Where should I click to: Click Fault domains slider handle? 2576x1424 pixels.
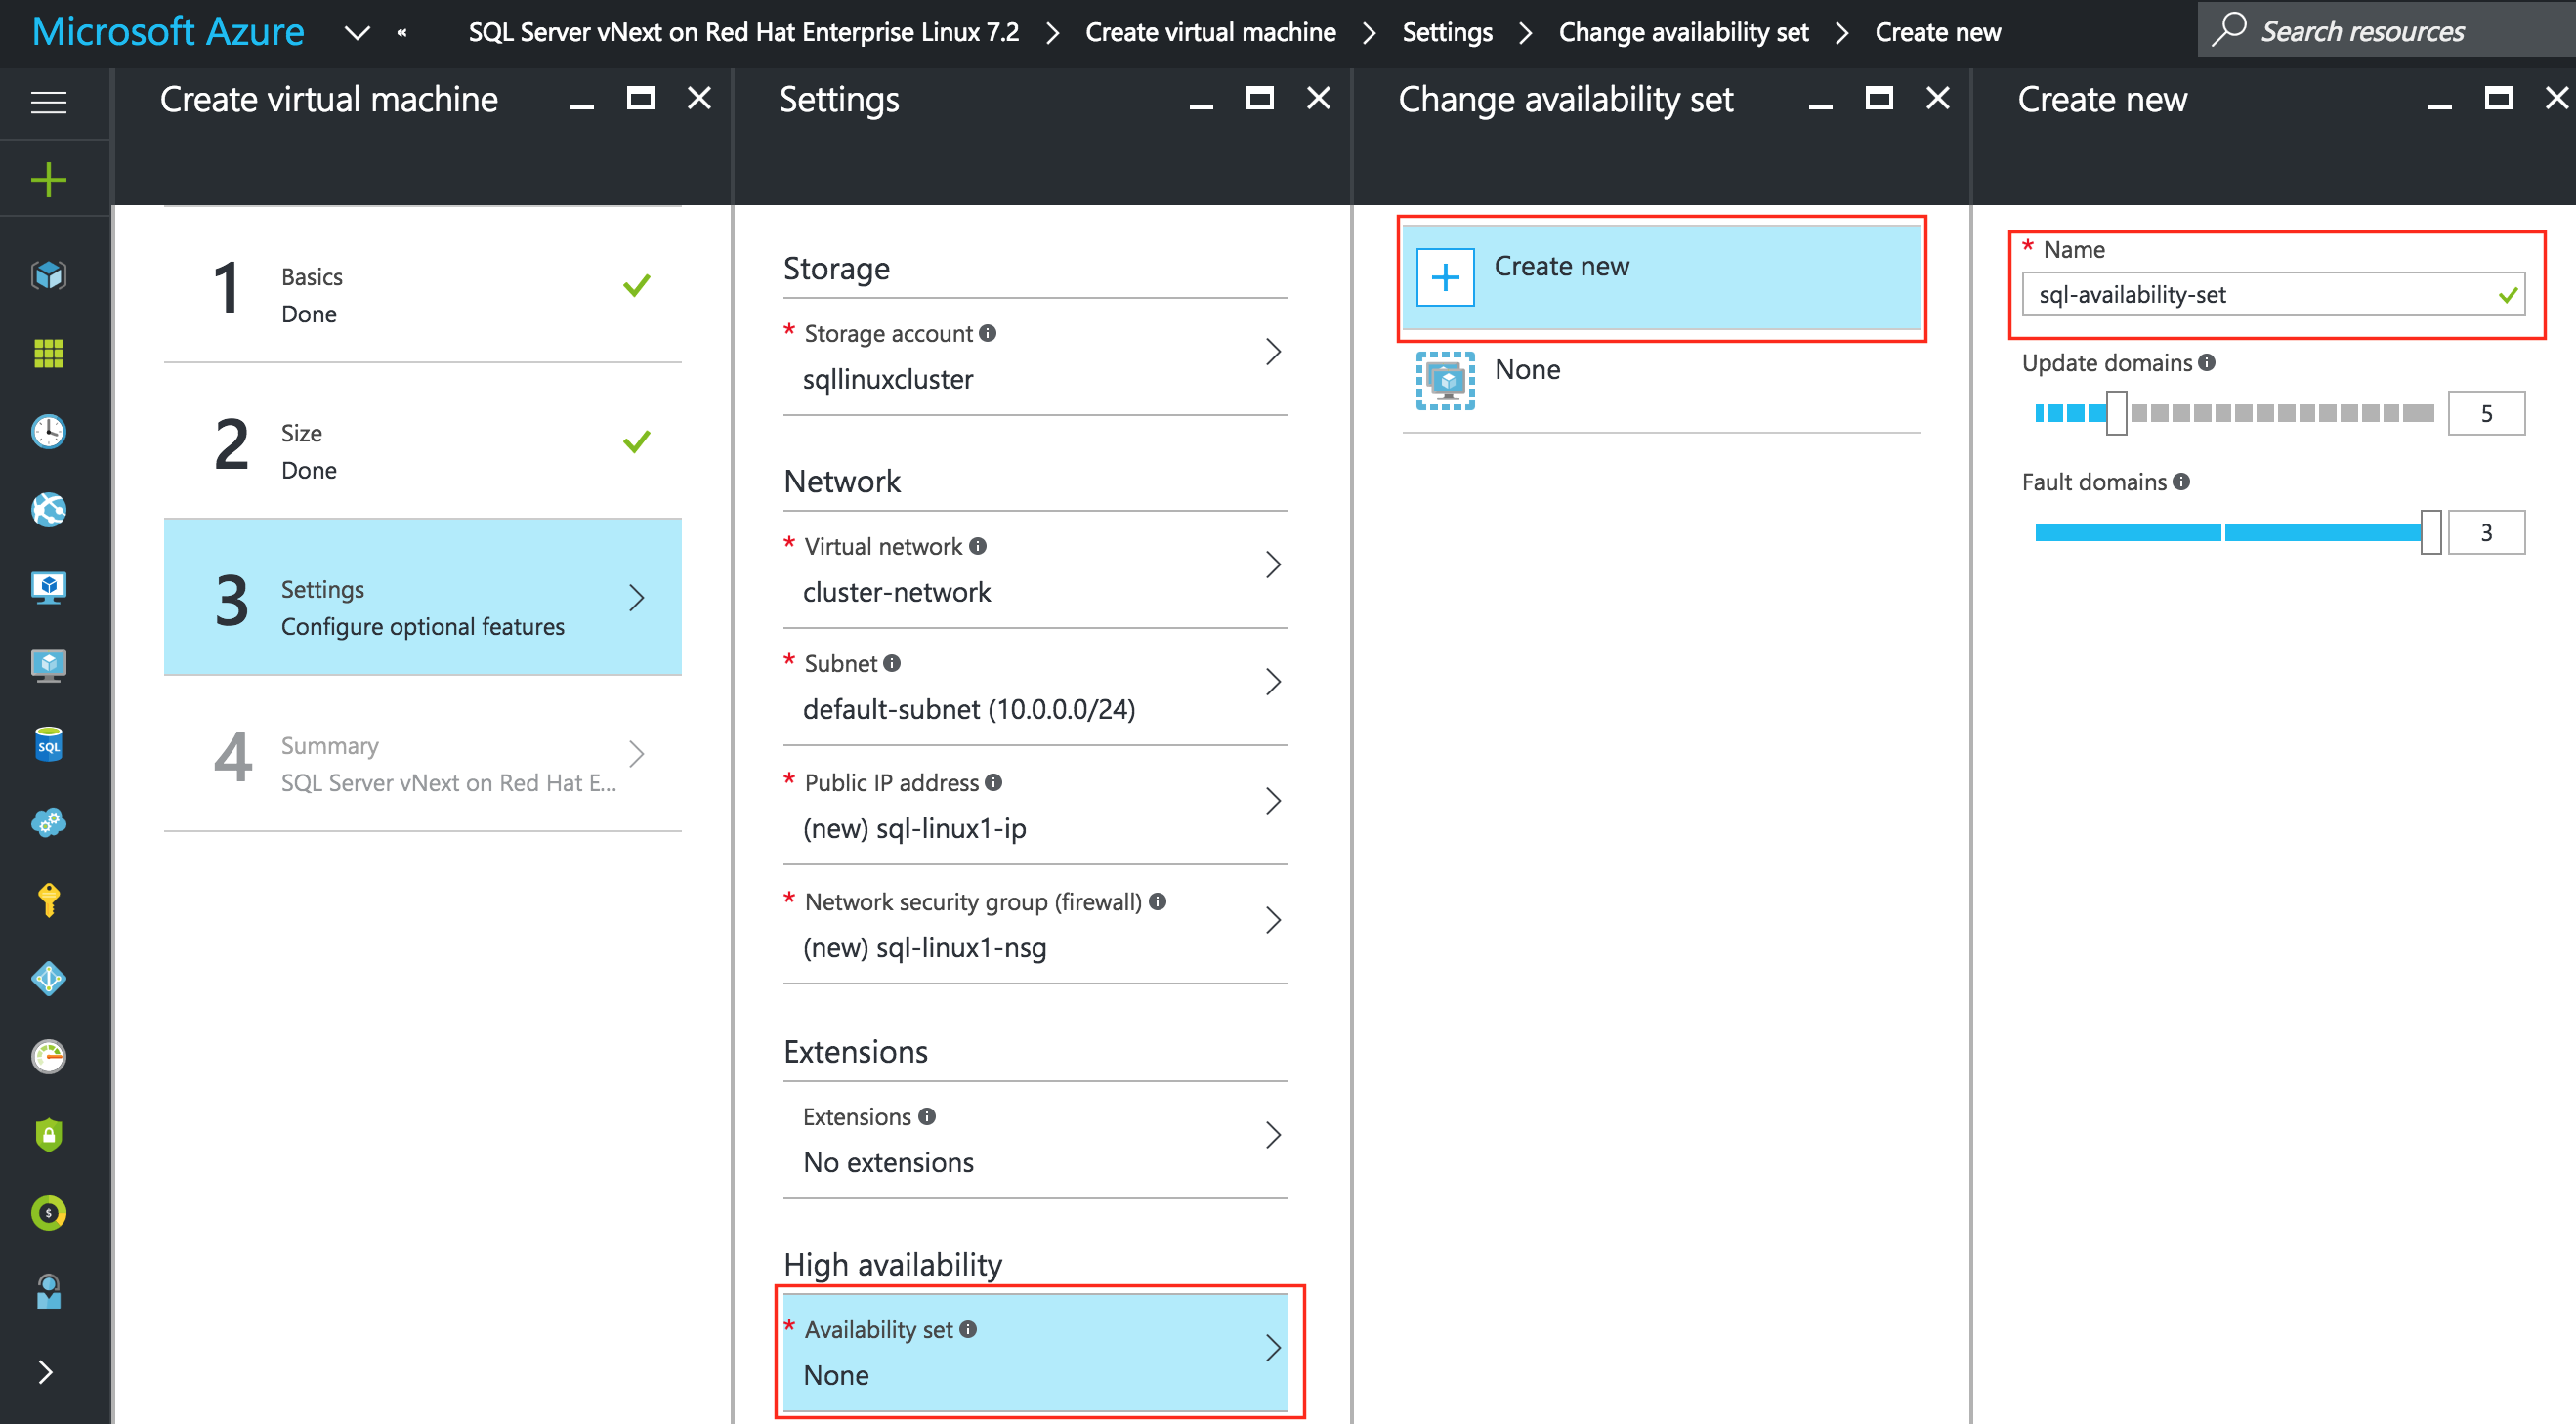(x=2431, y=532)
